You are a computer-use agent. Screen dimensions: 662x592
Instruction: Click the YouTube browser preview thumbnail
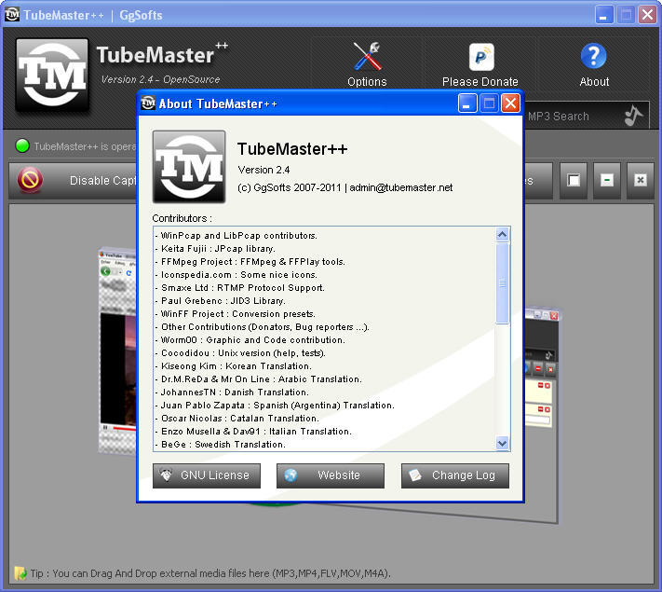coord(117,351)
